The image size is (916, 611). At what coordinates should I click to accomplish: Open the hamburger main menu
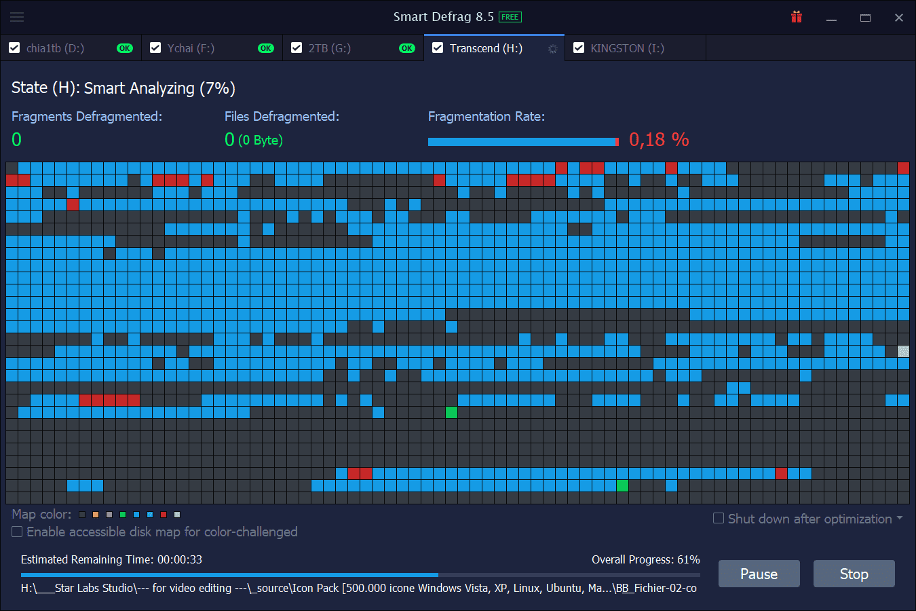pyautogui.click(x=17, y=17)
